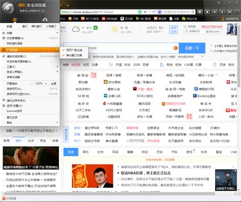Open the 网址大全 bookmark

190,19
